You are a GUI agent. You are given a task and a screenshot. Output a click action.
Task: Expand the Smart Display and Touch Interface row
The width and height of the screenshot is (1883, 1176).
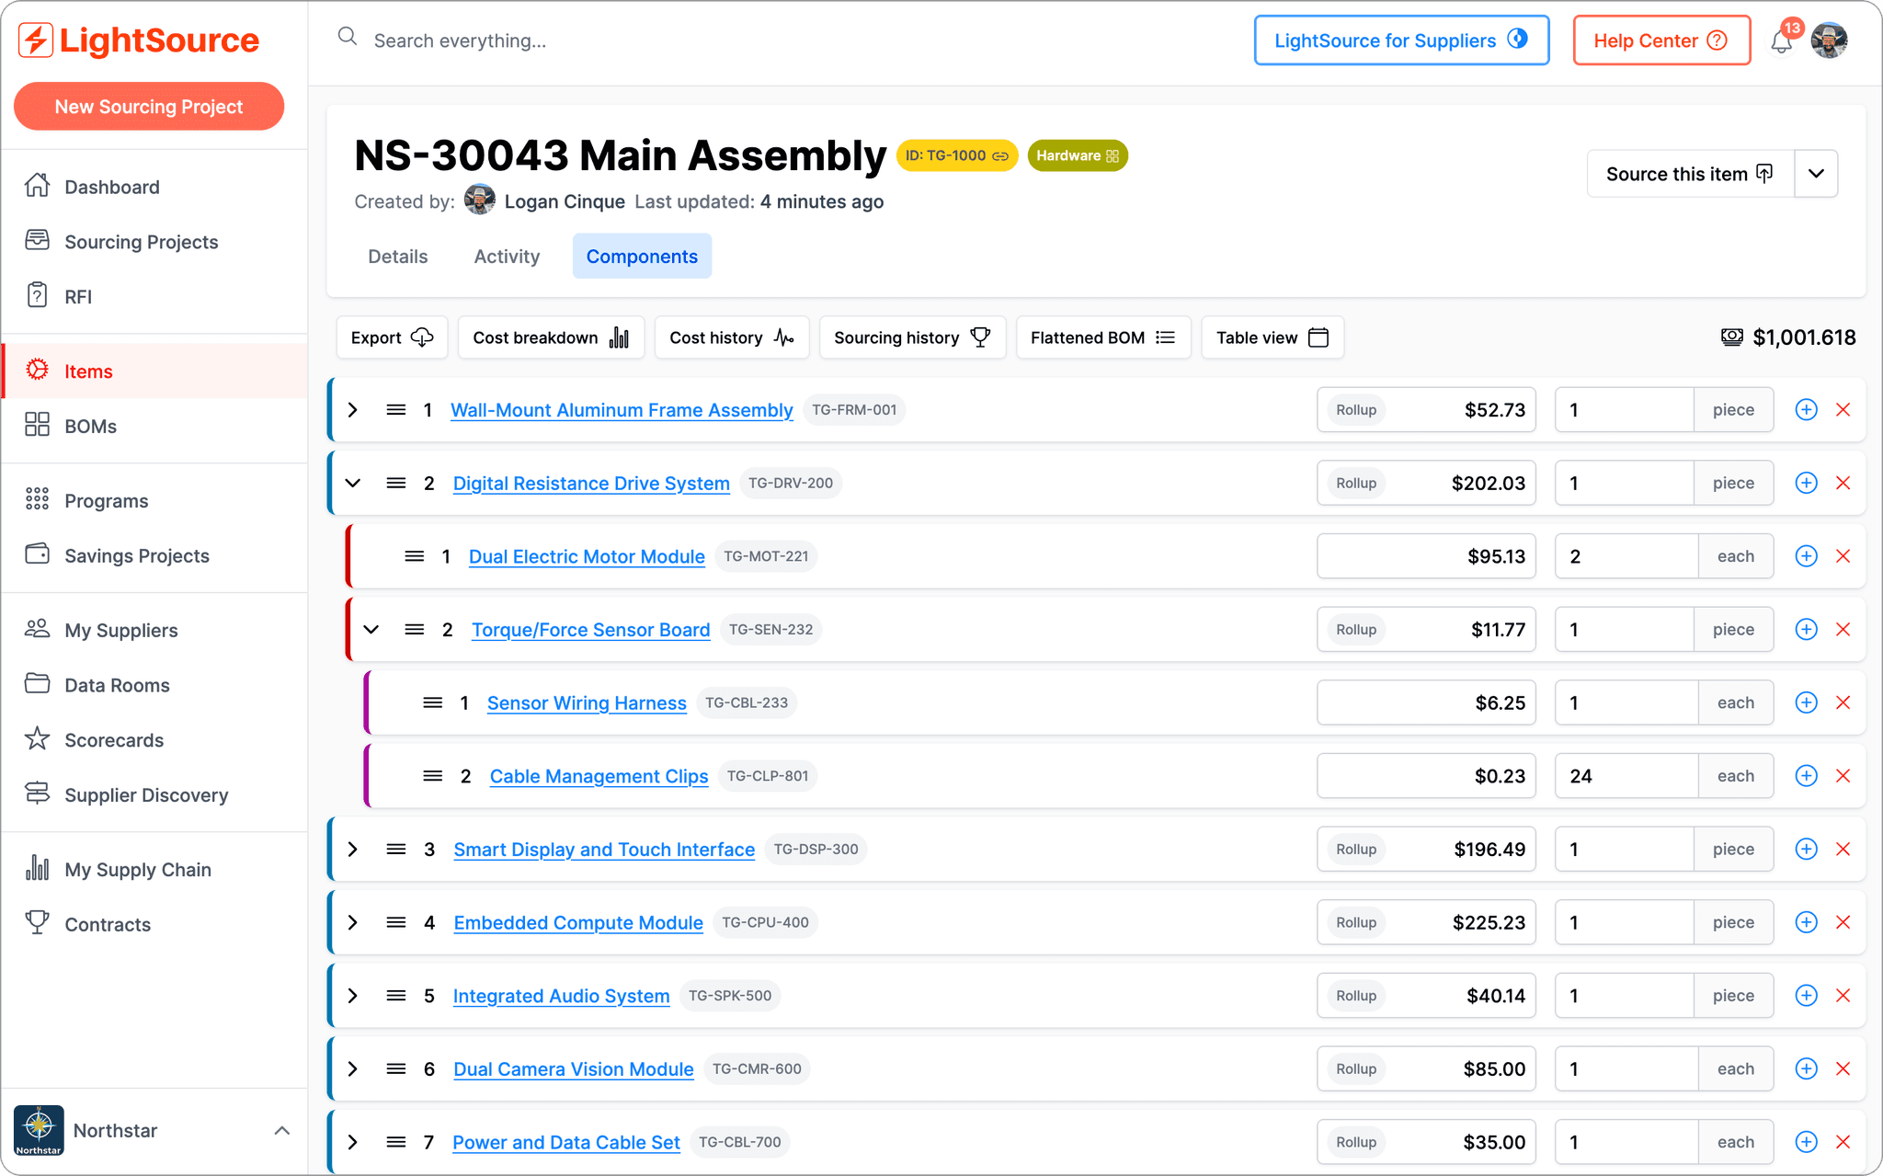(x=353, y=850)
